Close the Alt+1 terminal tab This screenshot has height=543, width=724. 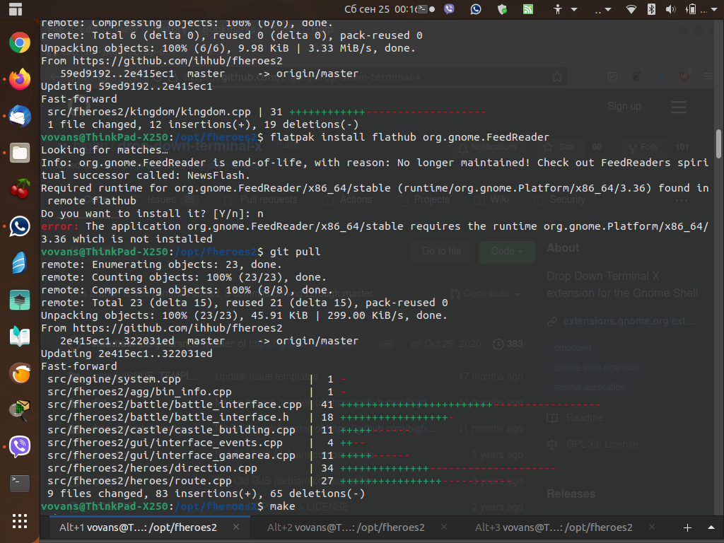236,527
